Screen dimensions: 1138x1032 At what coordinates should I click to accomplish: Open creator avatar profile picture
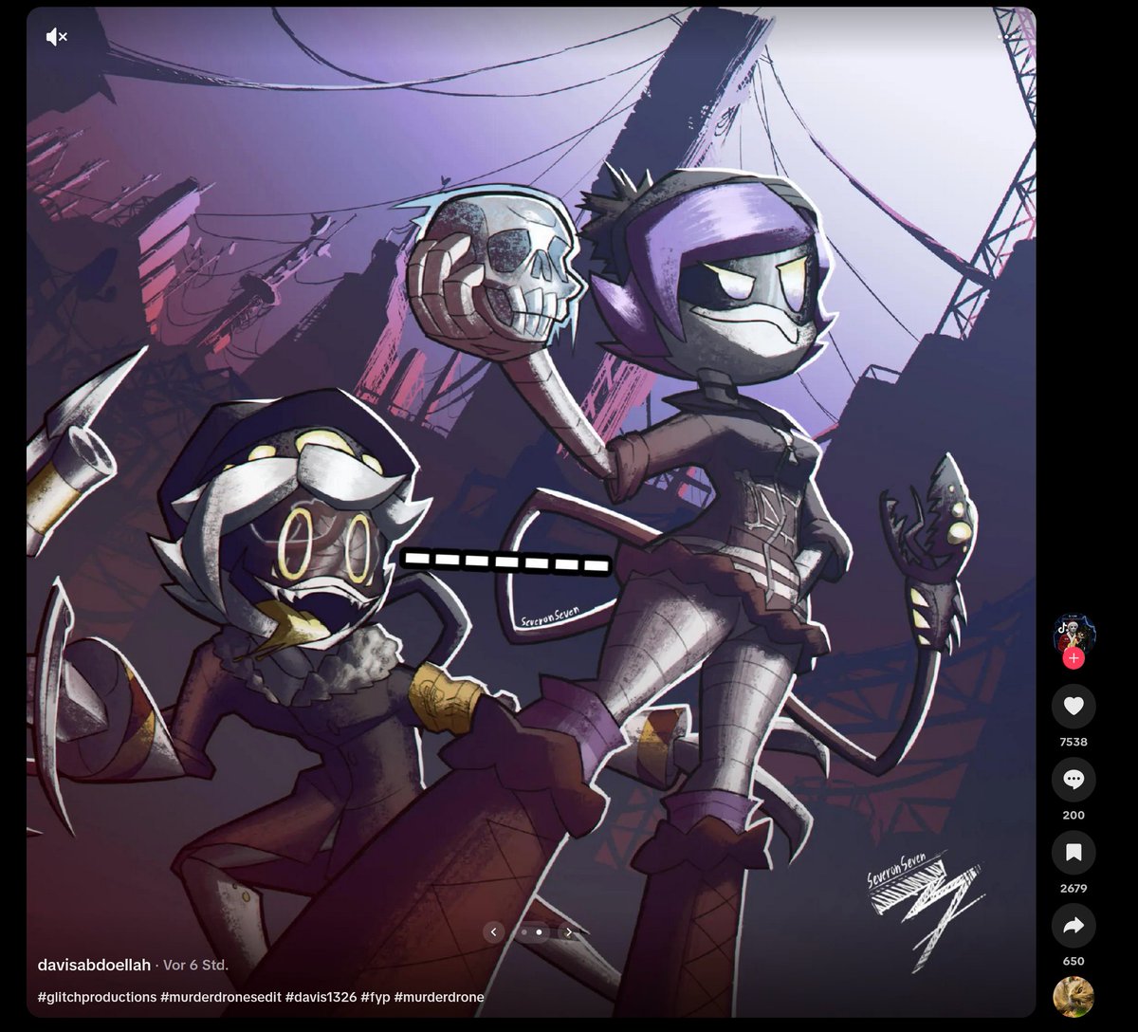(x=1074, y=635)
